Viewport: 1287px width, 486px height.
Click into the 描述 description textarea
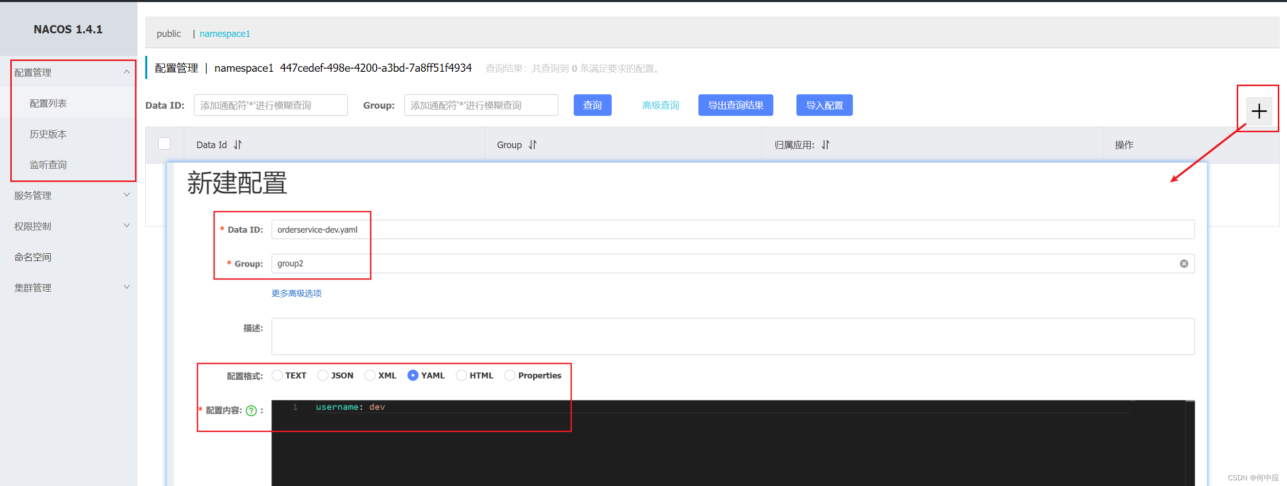(x=733, y=336)
